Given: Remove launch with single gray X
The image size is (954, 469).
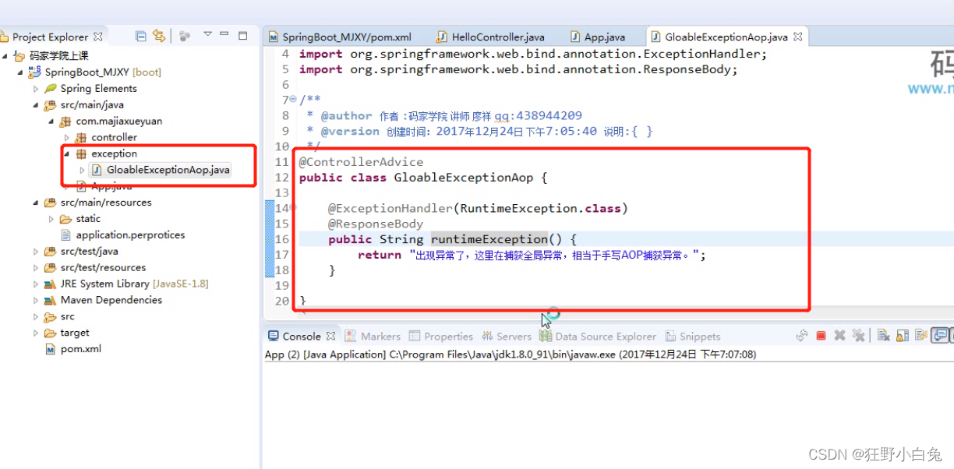Looking at the screenshot, I should point(839,336).
